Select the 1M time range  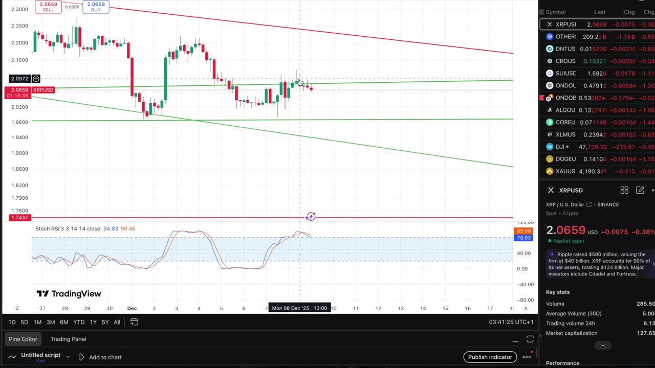[x=37, y=322]
